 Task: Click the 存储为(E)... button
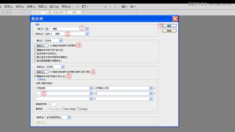pos(42,122)
